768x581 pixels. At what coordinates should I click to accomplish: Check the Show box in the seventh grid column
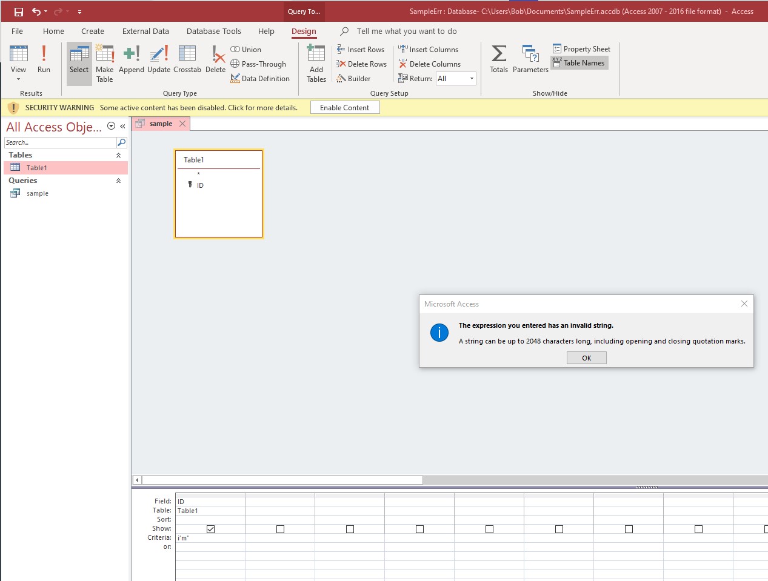629,529
